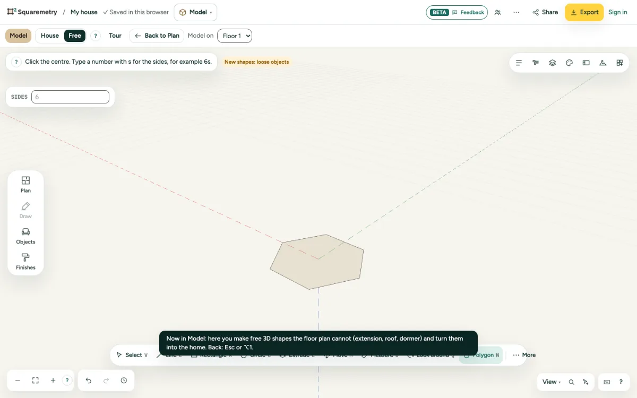Activate the Select tool

coord(132,355)
